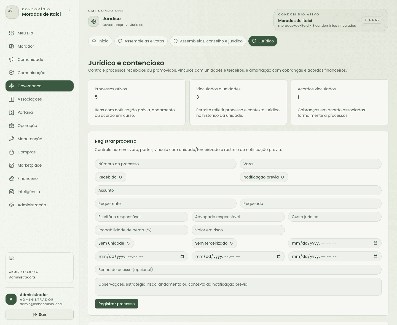This screenshot has height=325, width=397.
Task: Expand the Sem unidade selector
Action: tap(114, 243)
